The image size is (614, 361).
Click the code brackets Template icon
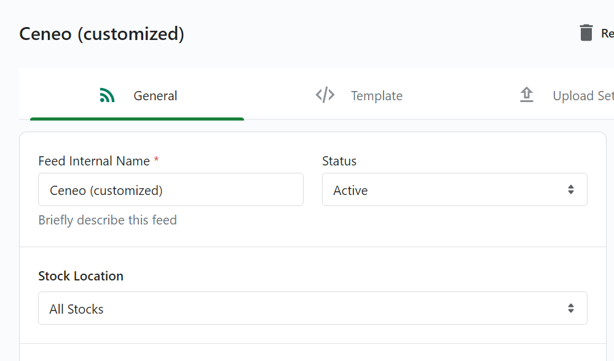[325, 95]
